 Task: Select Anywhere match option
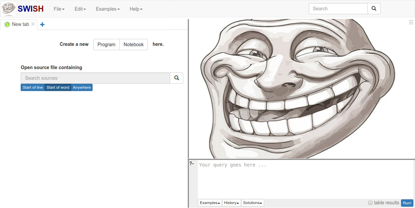82,87
